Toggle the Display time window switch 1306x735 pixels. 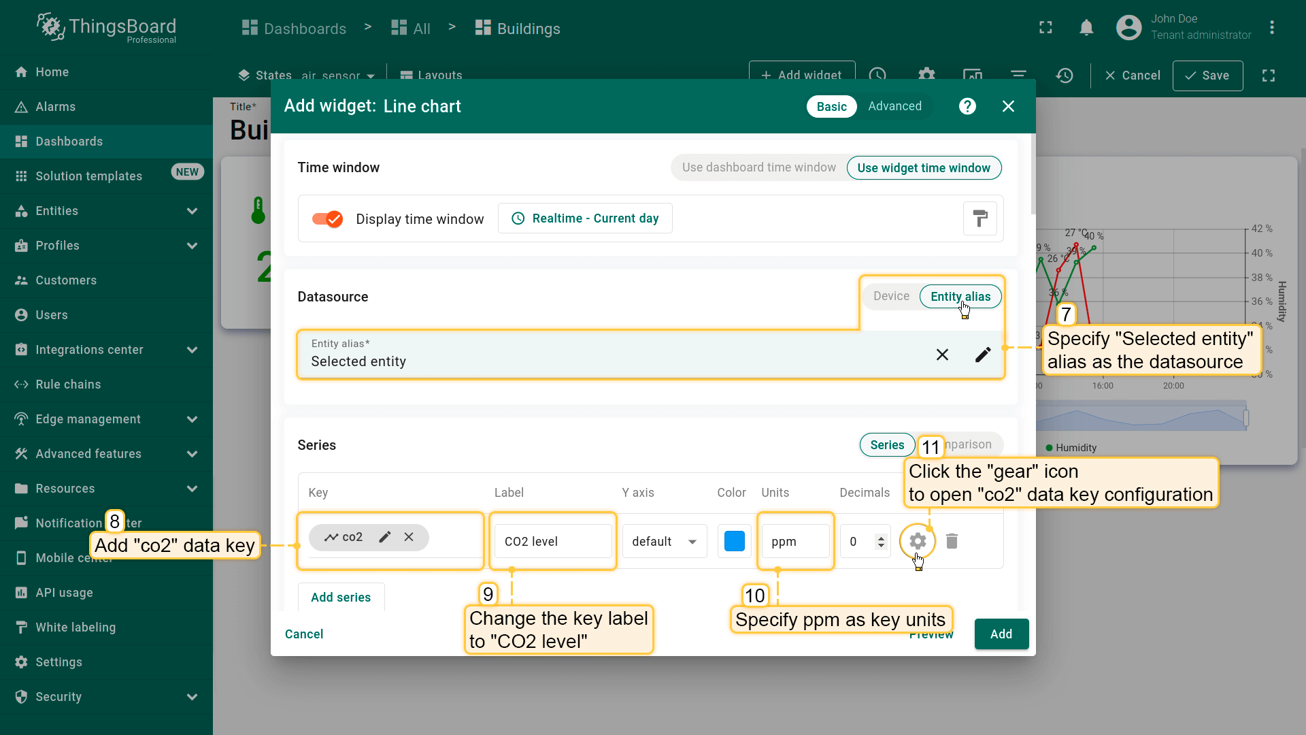(x=327, y=218)
